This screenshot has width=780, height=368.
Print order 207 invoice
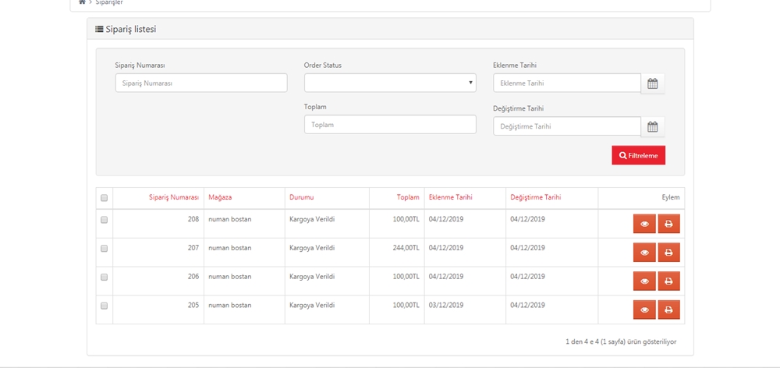click(668, 253)
